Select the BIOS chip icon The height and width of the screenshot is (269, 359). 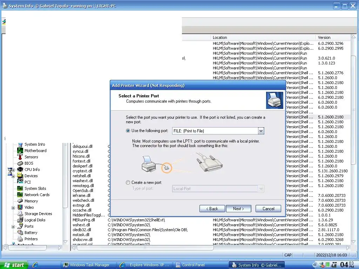point(20,163)
